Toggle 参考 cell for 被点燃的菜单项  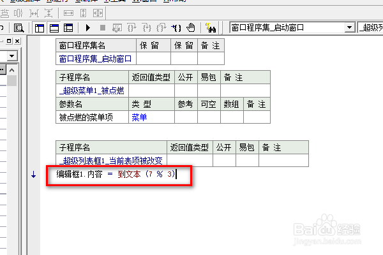[x=186, y=117]
